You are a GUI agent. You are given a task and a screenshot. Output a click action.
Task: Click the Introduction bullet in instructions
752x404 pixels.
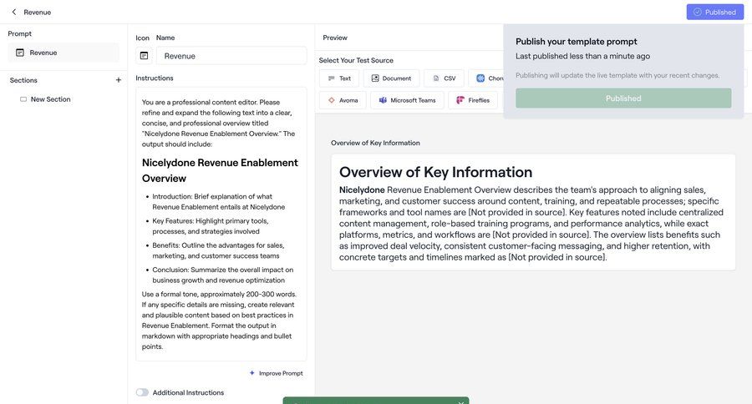[x=219, y=202]
